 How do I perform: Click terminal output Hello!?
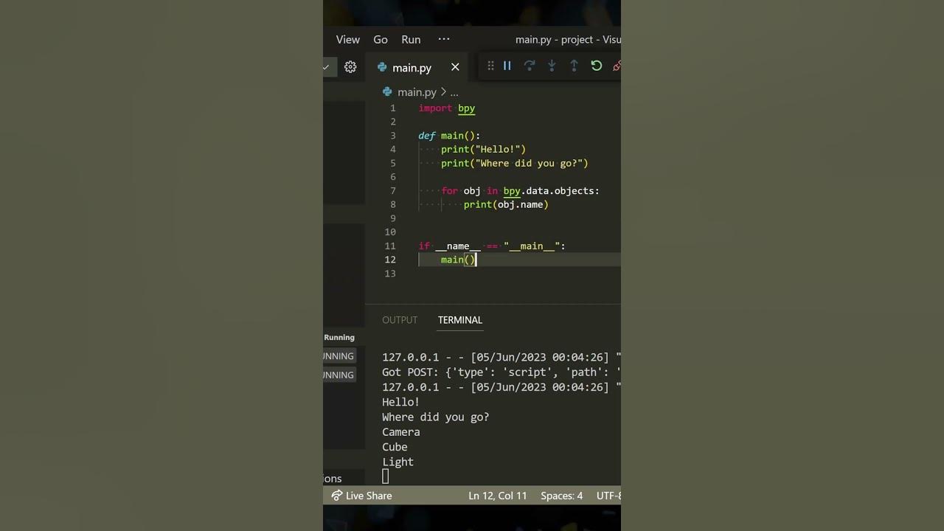[x=400, y=402]
